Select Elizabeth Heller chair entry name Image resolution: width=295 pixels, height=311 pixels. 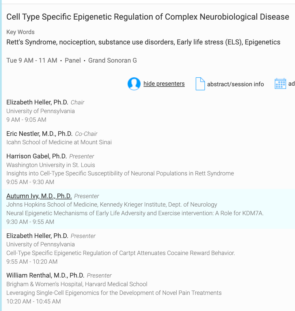click(37, 102)
